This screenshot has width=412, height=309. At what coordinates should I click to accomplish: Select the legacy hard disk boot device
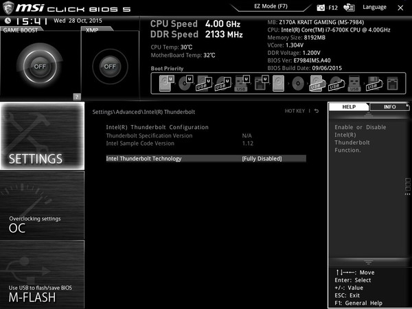[x=279, y=83]
